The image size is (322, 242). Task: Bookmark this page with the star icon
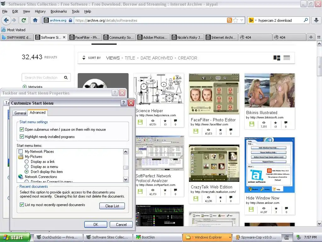coord(236,20)
